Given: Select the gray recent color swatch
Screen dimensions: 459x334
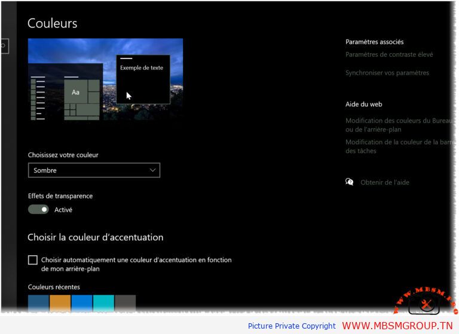Looking at the screenshot, I should tap(125, 304).
